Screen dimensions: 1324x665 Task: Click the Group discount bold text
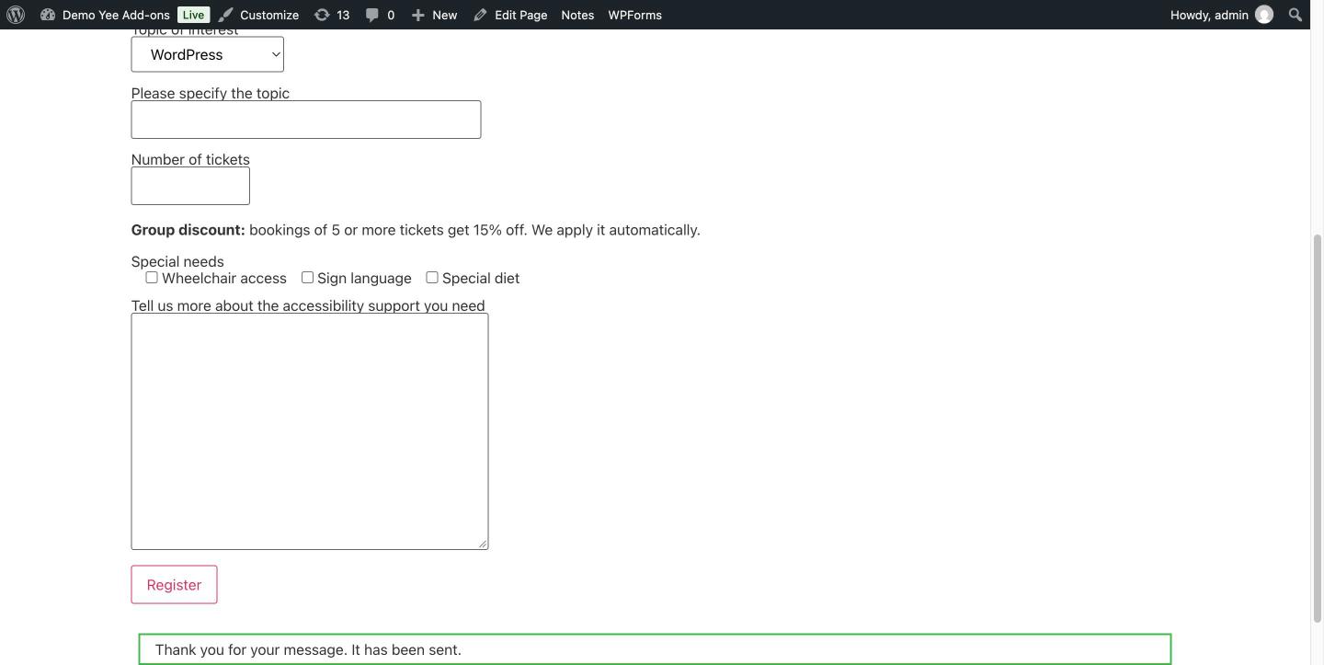(x=188, y=230)
